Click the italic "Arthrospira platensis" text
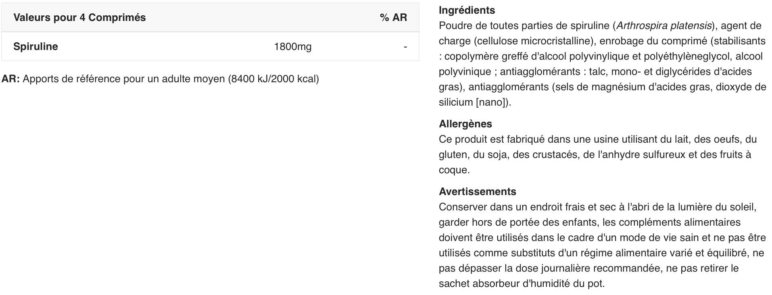 (664, 26)
